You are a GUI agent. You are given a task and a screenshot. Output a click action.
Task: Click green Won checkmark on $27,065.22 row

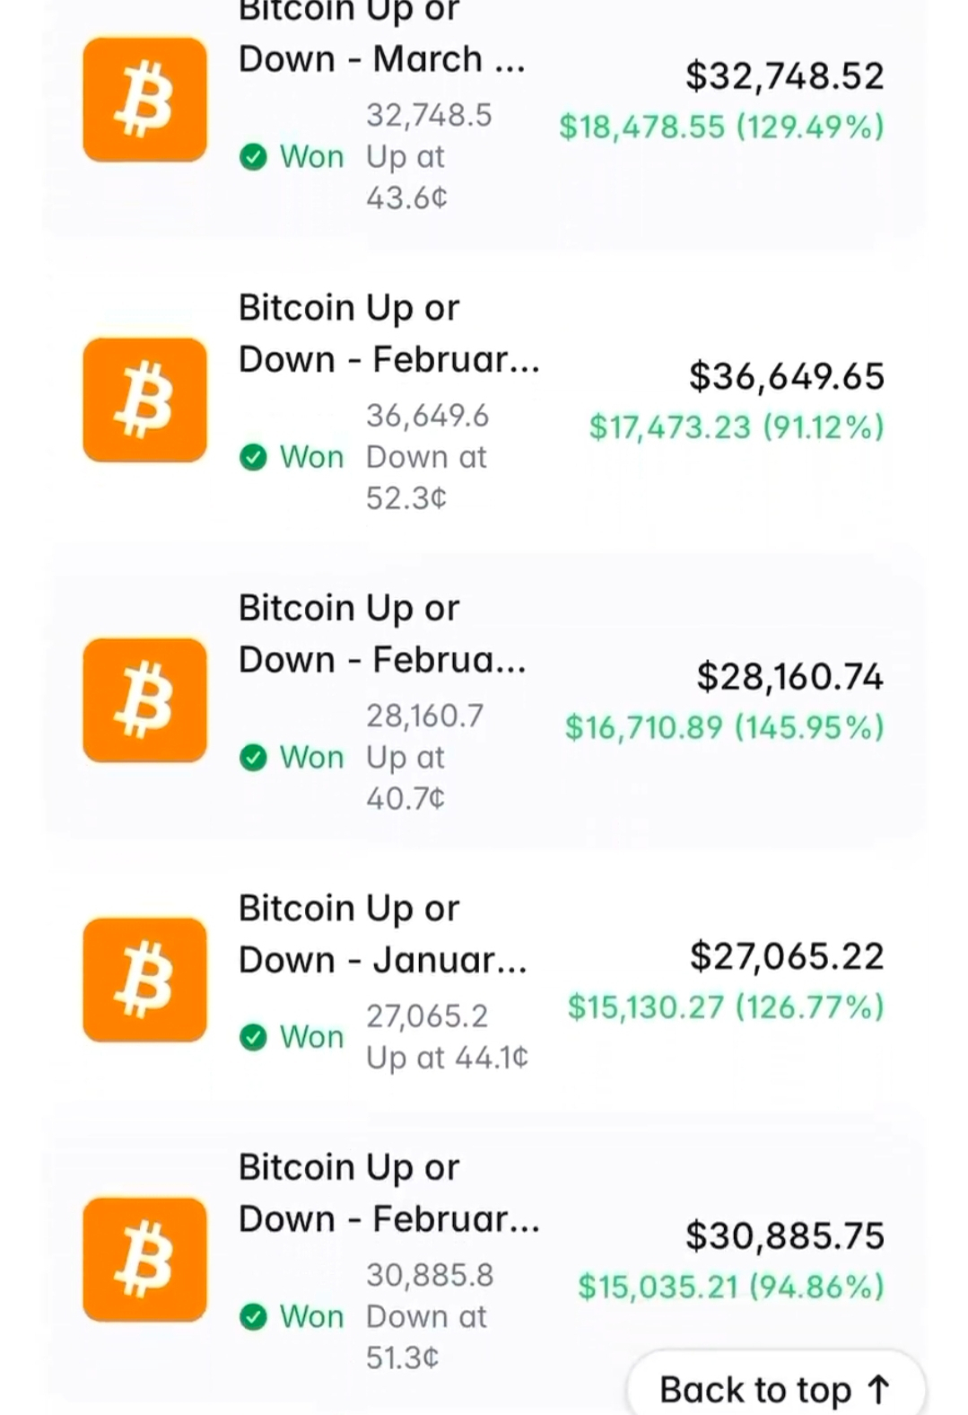tap(254, 1038)
